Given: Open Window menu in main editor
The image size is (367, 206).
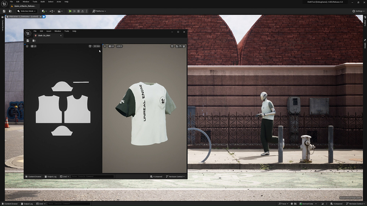Looking at the screenshot, I should click(x=26, y=2).
